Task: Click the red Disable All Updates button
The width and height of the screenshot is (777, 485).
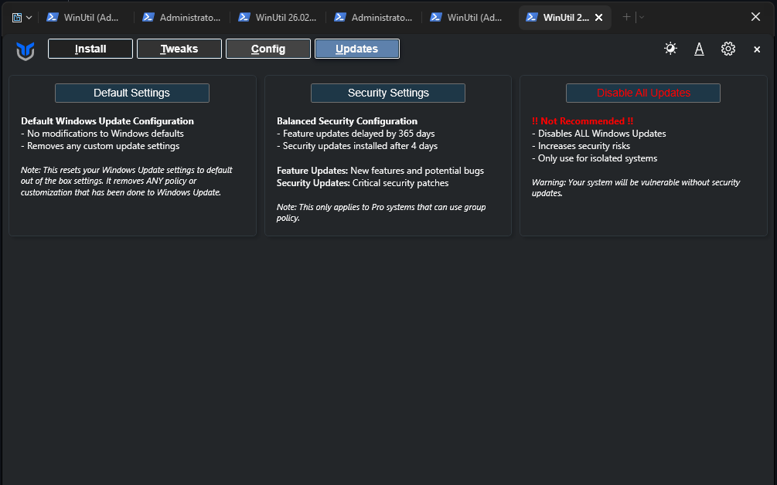Action: [643, 93]
